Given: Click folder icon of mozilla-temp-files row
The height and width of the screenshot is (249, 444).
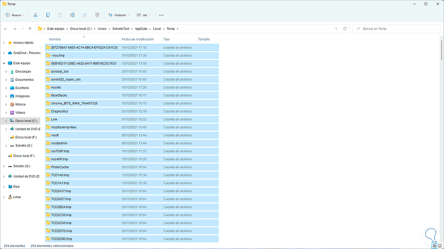Looking at the screenshot, I should coord(48,127).
